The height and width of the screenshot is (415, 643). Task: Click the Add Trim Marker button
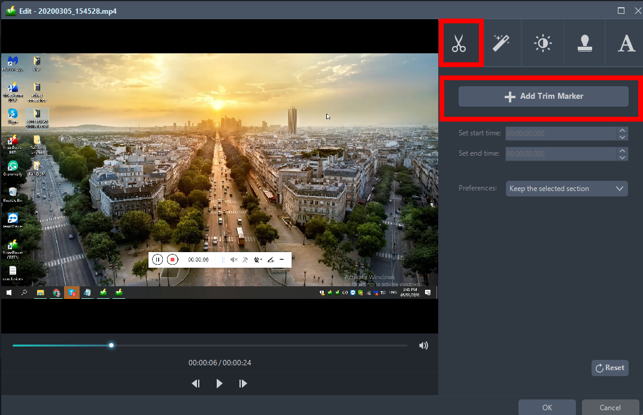(543, 96)
